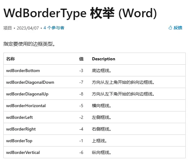Click the 名称 column header
The width and height of the screenshot is (194, 165).
[10, 59]
